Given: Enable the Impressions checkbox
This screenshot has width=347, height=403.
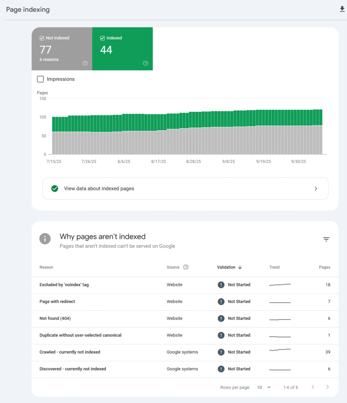Looking at the screenshot, I should (40, 79).
